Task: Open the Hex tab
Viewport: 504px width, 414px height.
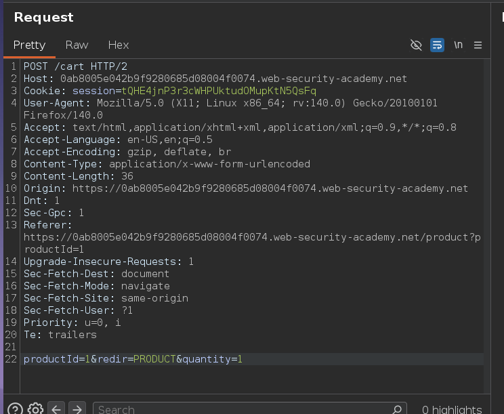Action: [x=119, y=45]
